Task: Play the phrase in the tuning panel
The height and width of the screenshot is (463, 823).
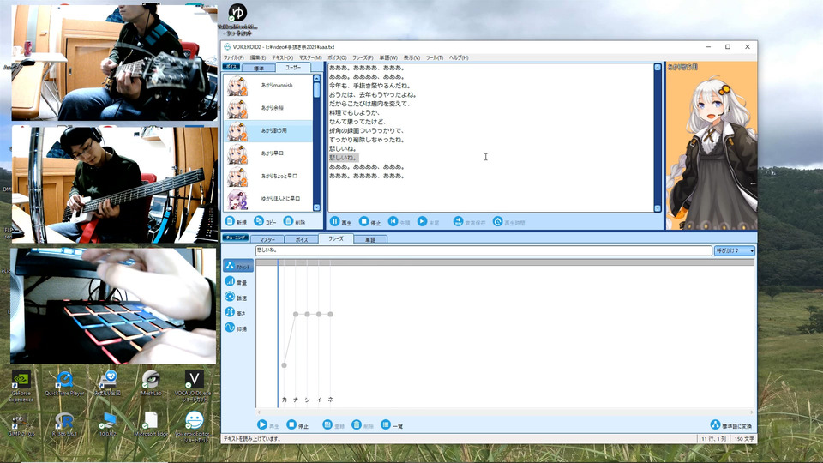Action: click(x=268, y=425)
